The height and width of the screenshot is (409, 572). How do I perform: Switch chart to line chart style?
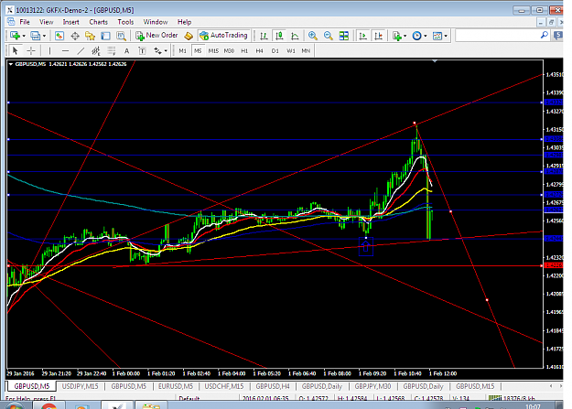coord(295,36)
